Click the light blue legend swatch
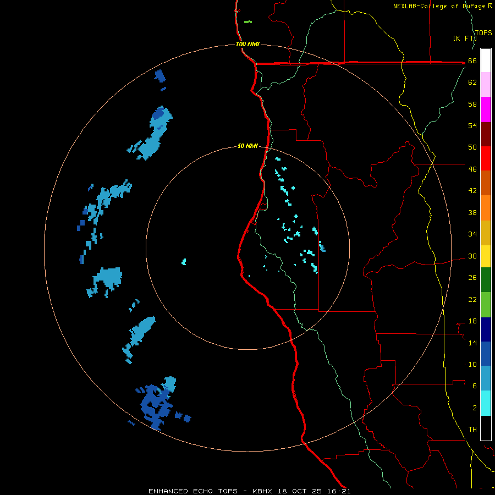This screenshot has height=495, width=495. (486, 378)
